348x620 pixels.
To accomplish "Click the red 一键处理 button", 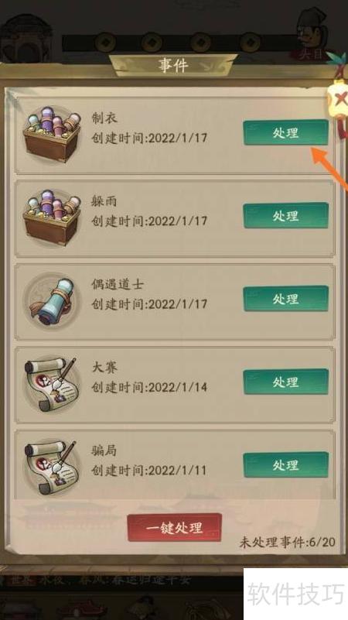I will 174,527.
